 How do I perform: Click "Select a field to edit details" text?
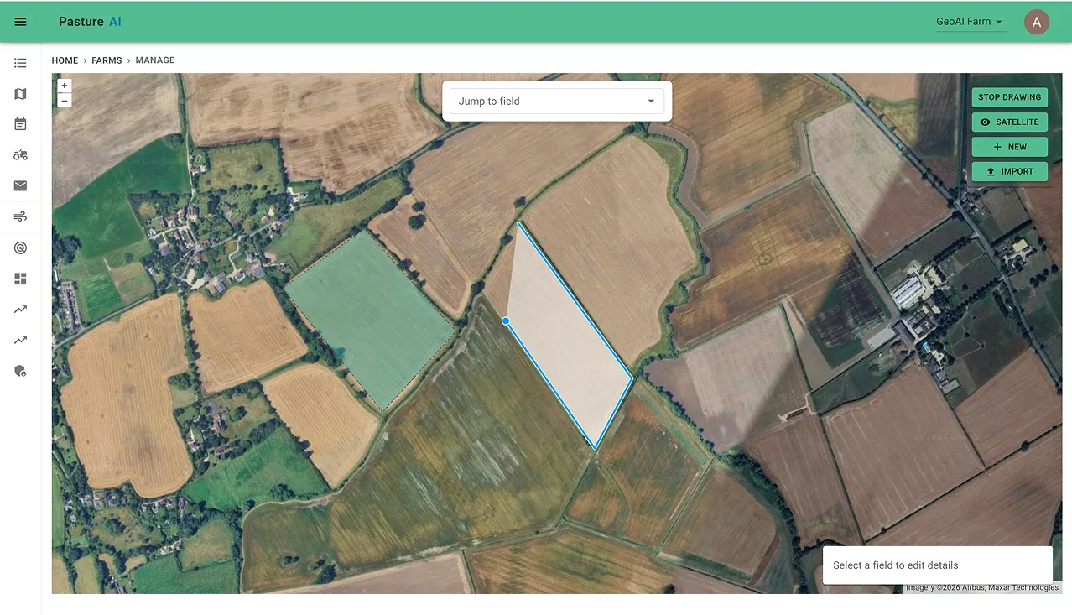click(x=895, y=565)
